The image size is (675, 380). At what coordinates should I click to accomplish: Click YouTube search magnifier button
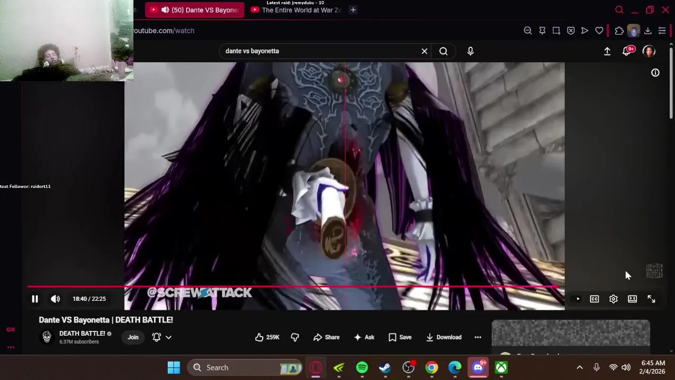click(443, 51)
